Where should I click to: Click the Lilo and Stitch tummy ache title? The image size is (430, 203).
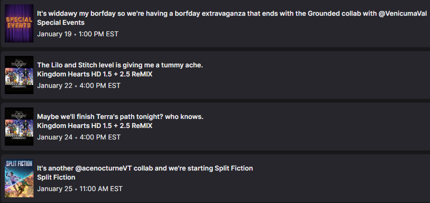click(x=120, y=65)
